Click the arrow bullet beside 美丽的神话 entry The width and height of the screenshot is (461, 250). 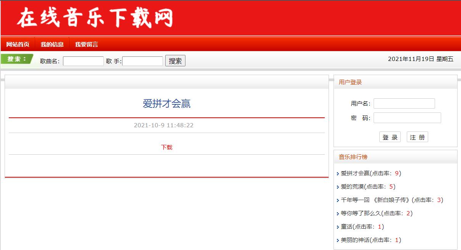337,240
